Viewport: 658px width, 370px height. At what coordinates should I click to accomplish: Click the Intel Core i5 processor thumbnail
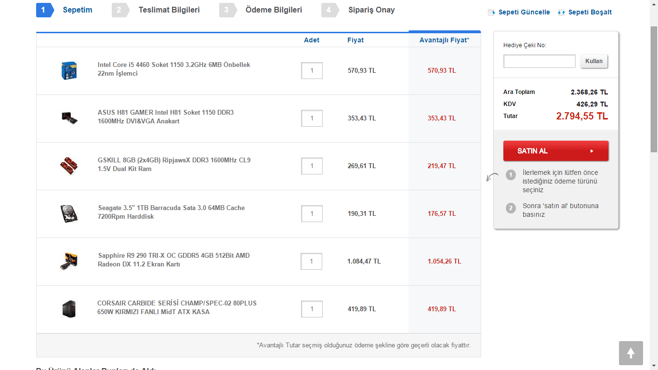point(69,70)
